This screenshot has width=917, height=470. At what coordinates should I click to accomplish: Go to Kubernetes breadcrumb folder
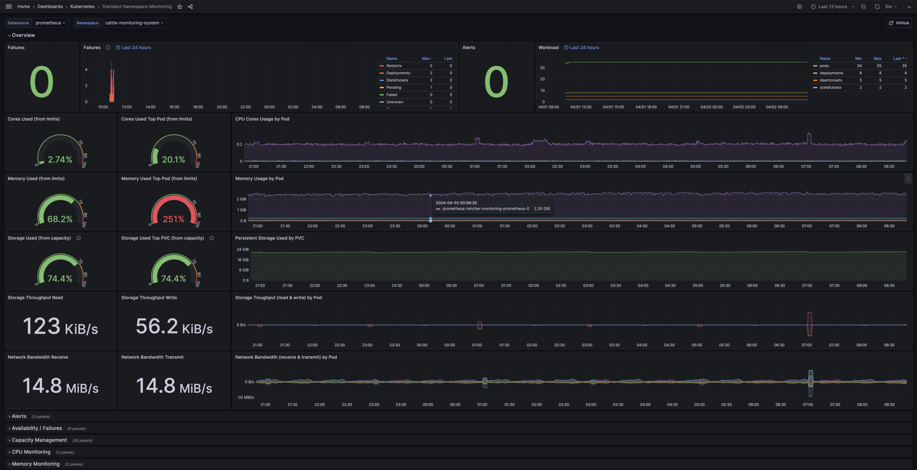[82, 6]
